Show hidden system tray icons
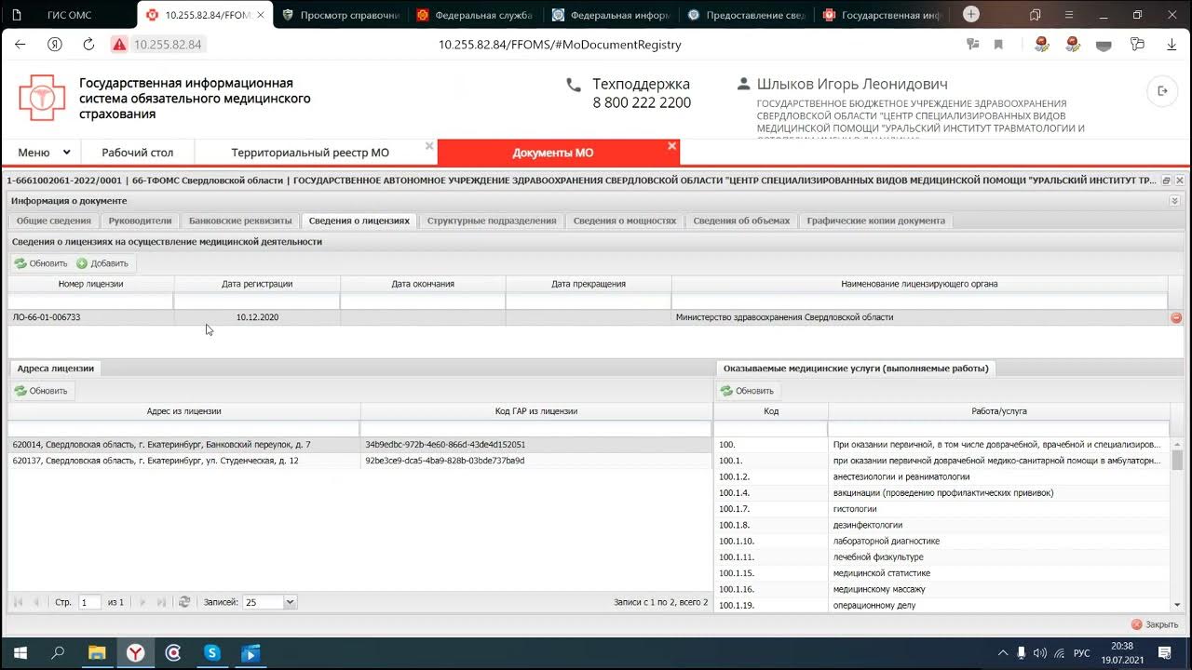The width and height of the screenshot is (1192, 670). (1003, 653)
